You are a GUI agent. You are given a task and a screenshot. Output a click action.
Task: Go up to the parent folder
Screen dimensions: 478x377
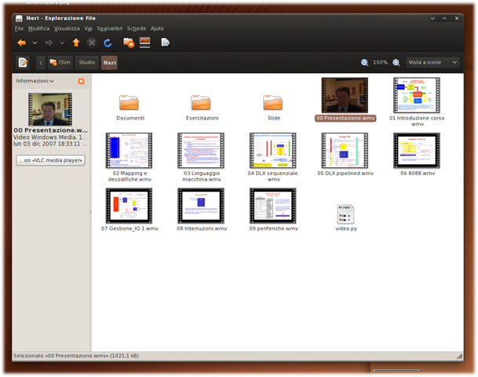76,42
